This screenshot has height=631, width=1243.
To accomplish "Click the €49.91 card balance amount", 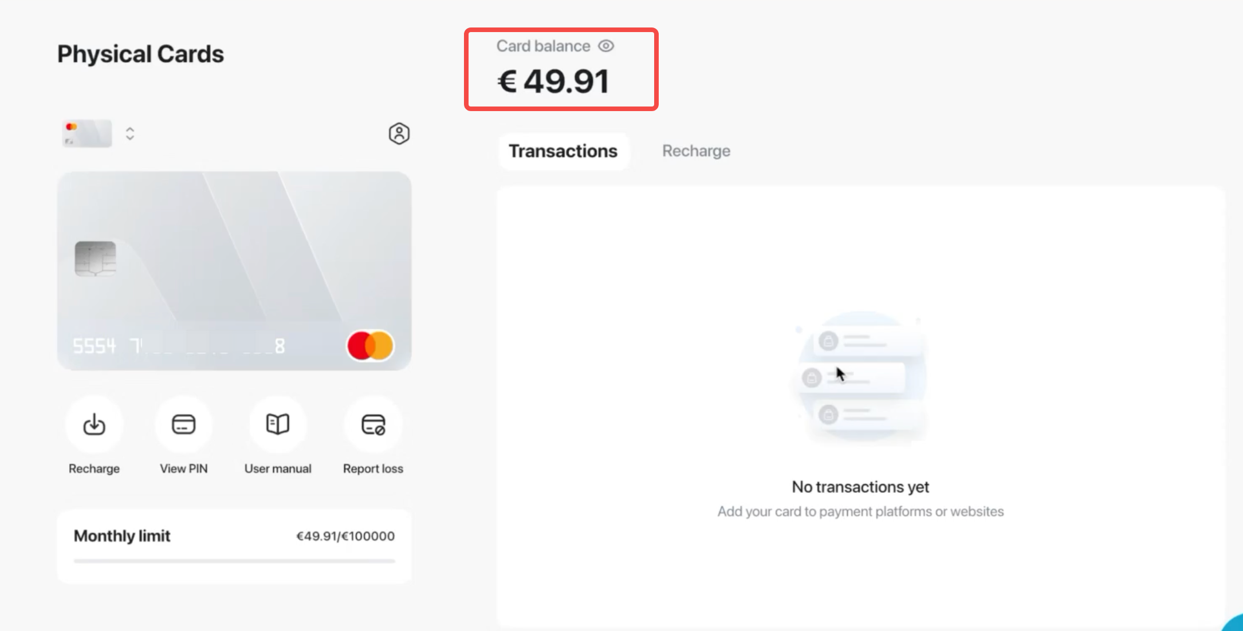I will (x=553, y=81).
